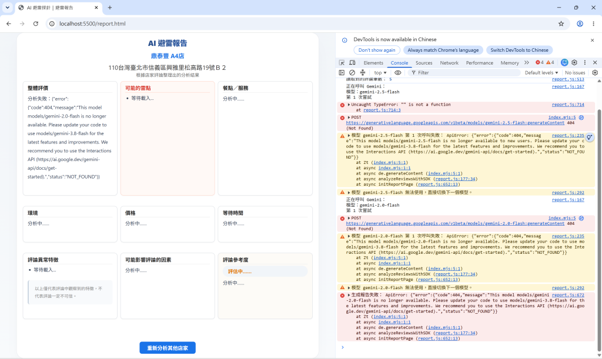Image resolution: width=602 pixels, height=359 pixels.
Task: Open the Chrome three-dot menu
Action: coord(594,24)
